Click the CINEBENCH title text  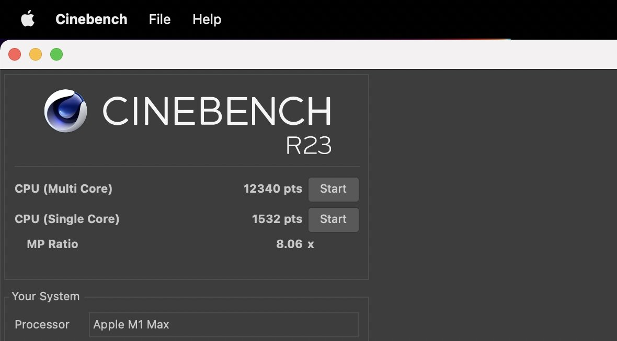[x=217, y=111]
